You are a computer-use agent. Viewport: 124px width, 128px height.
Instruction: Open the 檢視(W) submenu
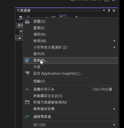click(x=70, y=41)
